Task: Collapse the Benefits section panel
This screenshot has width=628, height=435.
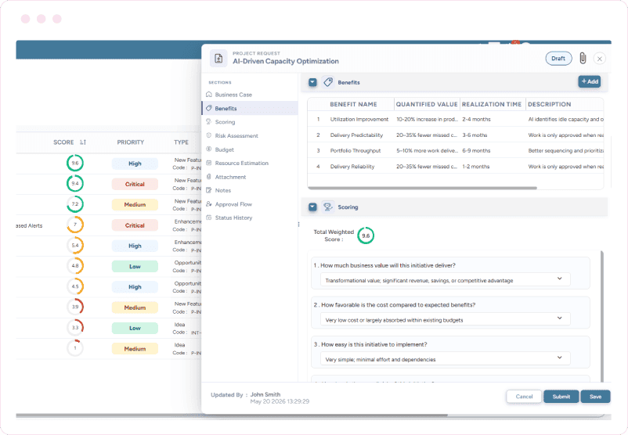Action: click(x=312, y=82)
